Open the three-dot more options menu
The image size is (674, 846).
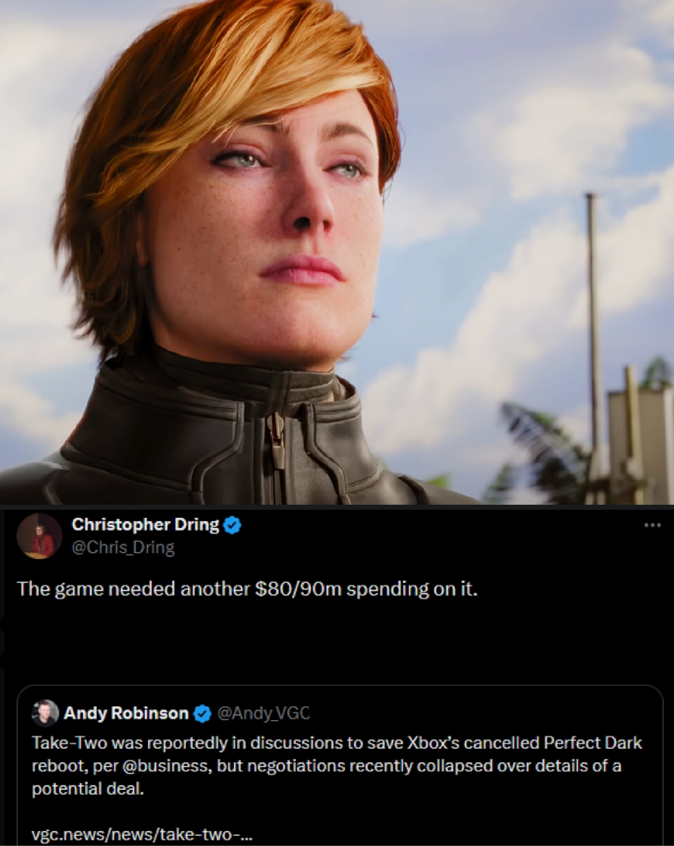click(x=652, y=525)
